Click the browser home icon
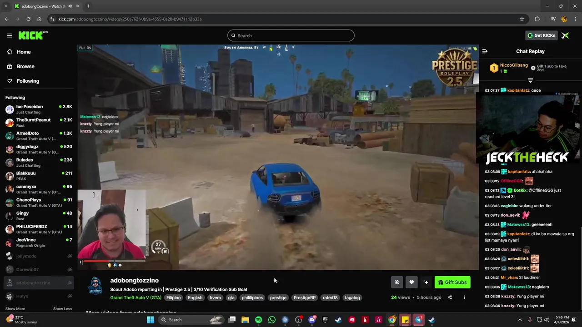 coord(39,19)
